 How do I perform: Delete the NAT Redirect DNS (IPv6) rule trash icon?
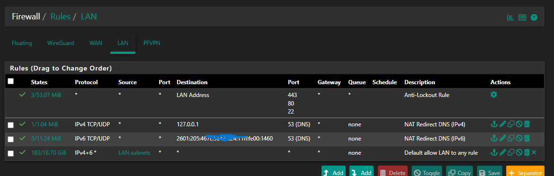(x=527, y=138)
